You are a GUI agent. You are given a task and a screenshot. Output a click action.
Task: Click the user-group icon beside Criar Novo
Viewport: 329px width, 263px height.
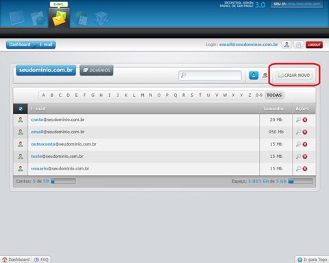point(265,75)
